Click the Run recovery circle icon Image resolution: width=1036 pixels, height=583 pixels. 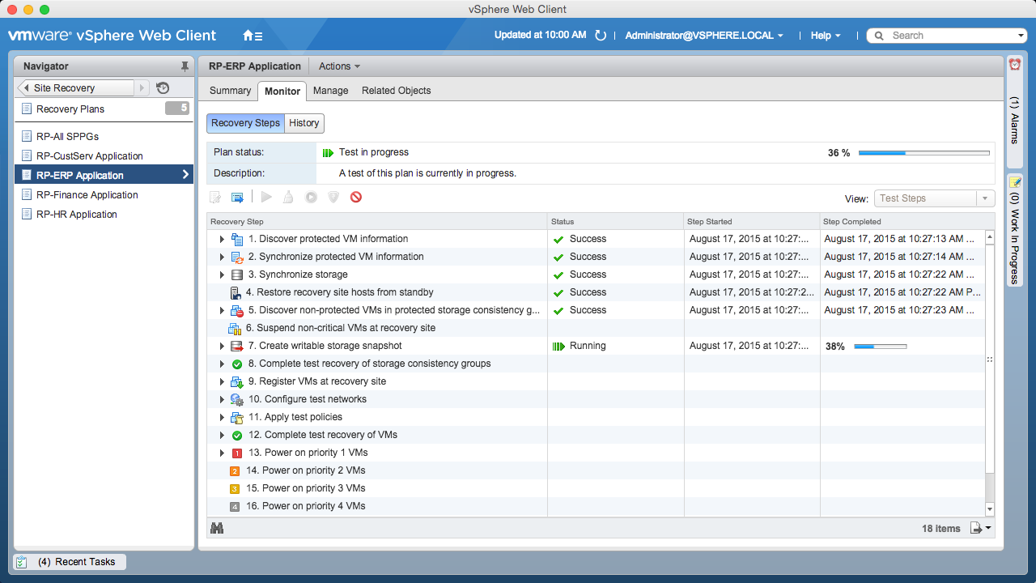pos(311,197)
